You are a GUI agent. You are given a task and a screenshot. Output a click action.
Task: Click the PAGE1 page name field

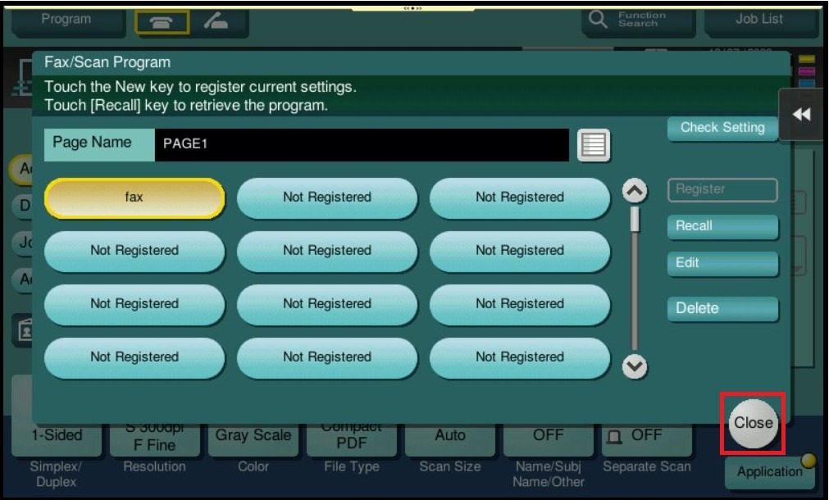[361, 145]
